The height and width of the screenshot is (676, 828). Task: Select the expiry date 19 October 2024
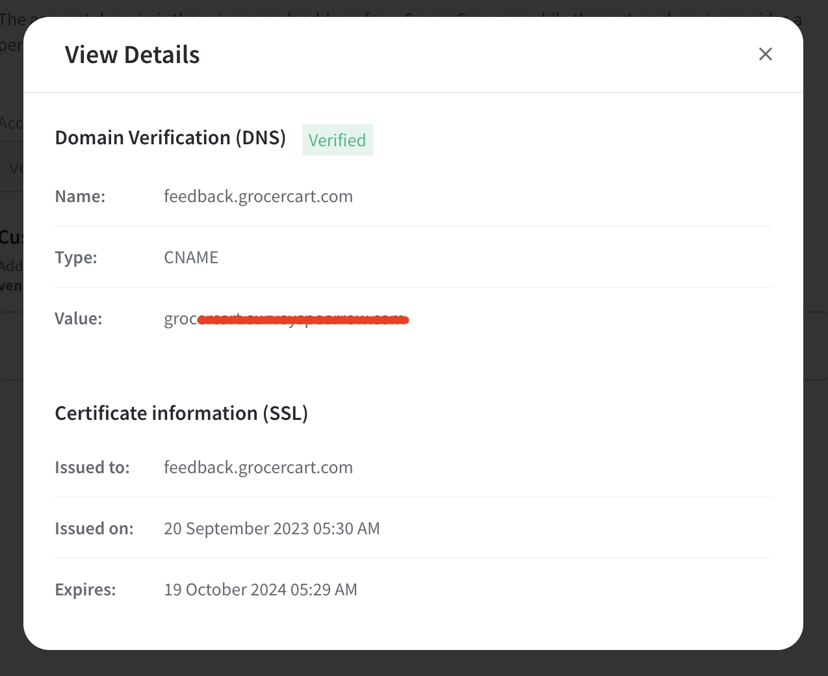pyautogui.click(x=225, y=590)
